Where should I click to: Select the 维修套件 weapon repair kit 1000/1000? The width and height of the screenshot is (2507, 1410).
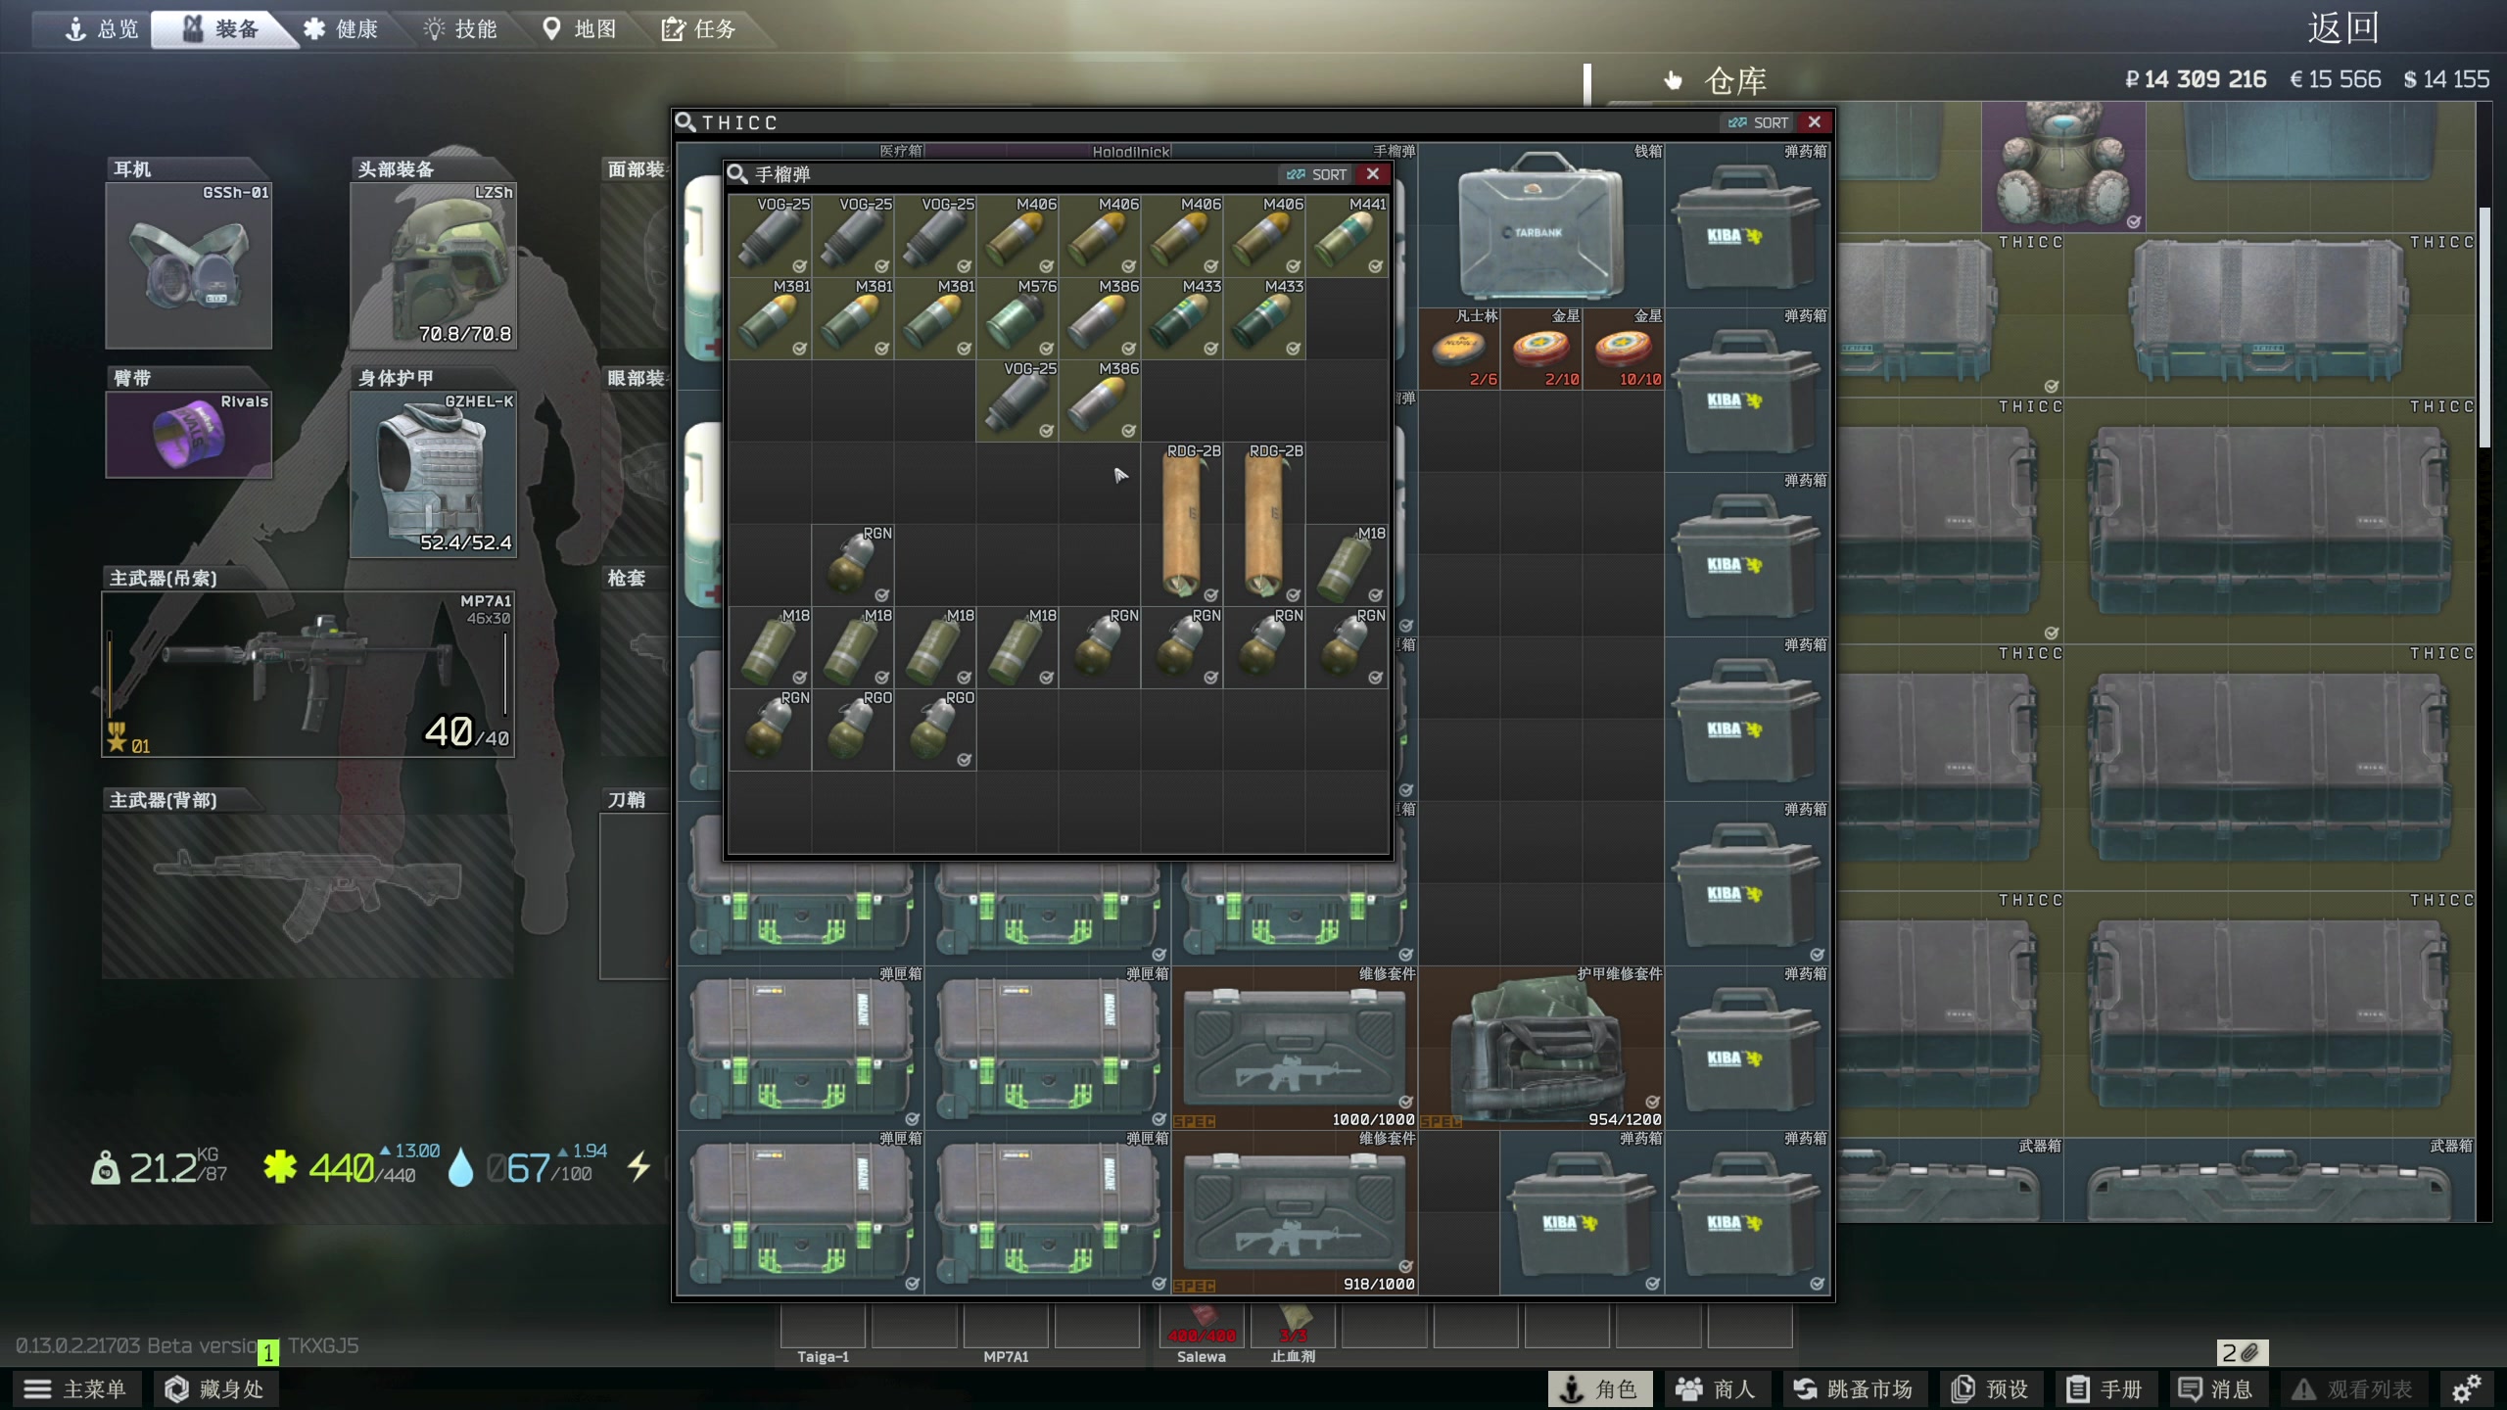[x=1295, y=1048]
